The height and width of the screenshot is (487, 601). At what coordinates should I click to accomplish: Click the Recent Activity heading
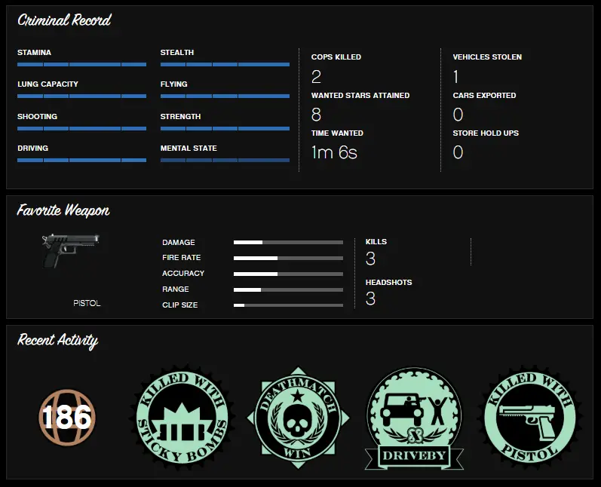click(x=58, y=341)
